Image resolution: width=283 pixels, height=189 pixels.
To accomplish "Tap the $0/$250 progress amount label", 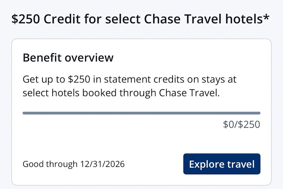I will coord(241,125).
